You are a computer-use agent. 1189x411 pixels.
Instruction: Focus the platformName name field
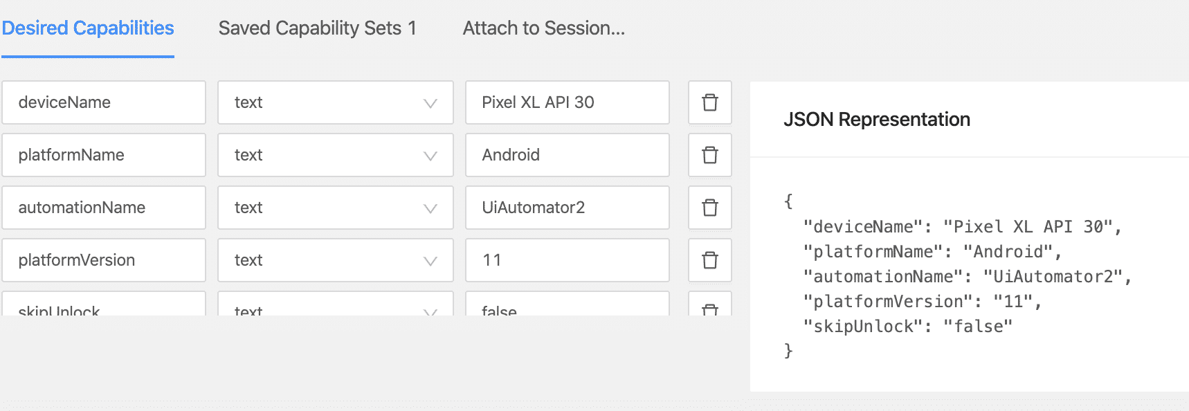click(x=104, y=155)
